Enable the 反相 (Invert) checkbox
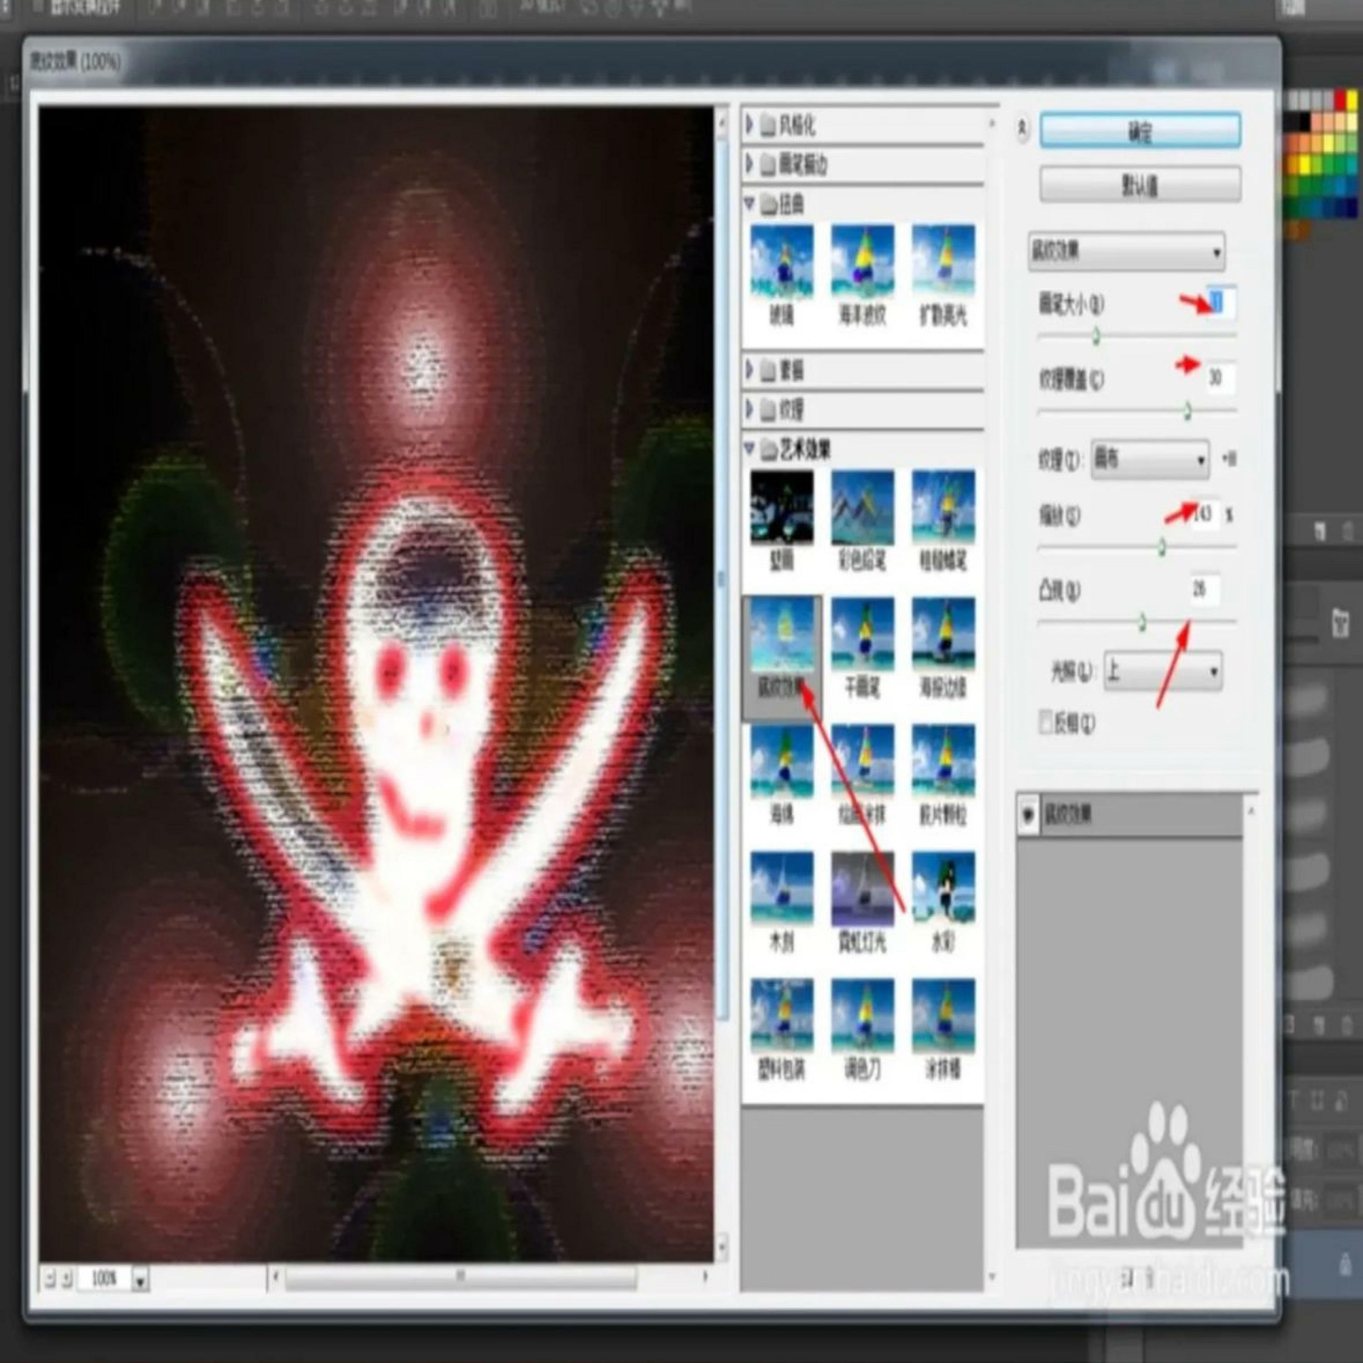This screenshot has width=1363, height=1363. click(x=1046, y=722)
